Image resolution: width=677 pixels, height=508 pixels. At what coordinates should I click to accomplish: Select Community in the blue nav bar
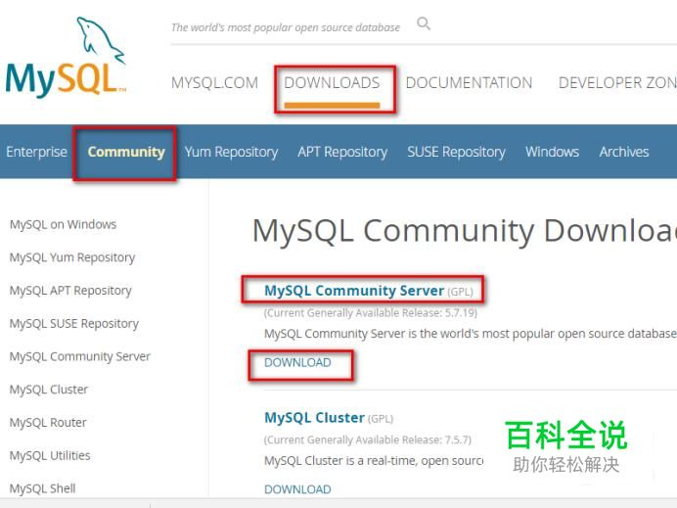tap(126, 152)
